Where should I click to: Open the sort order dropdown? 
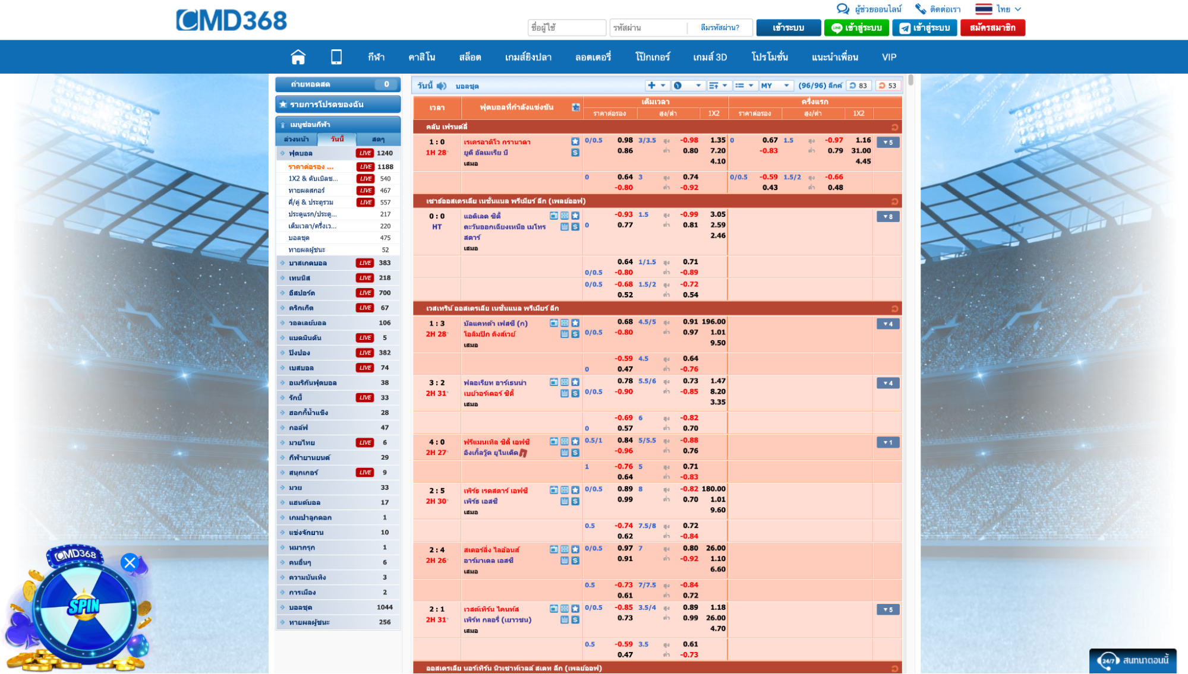coord(719,86)
